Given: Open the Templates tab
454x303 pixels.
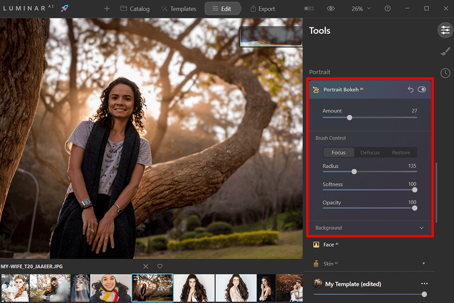Looking at the screenshot, I should [179, 9].
